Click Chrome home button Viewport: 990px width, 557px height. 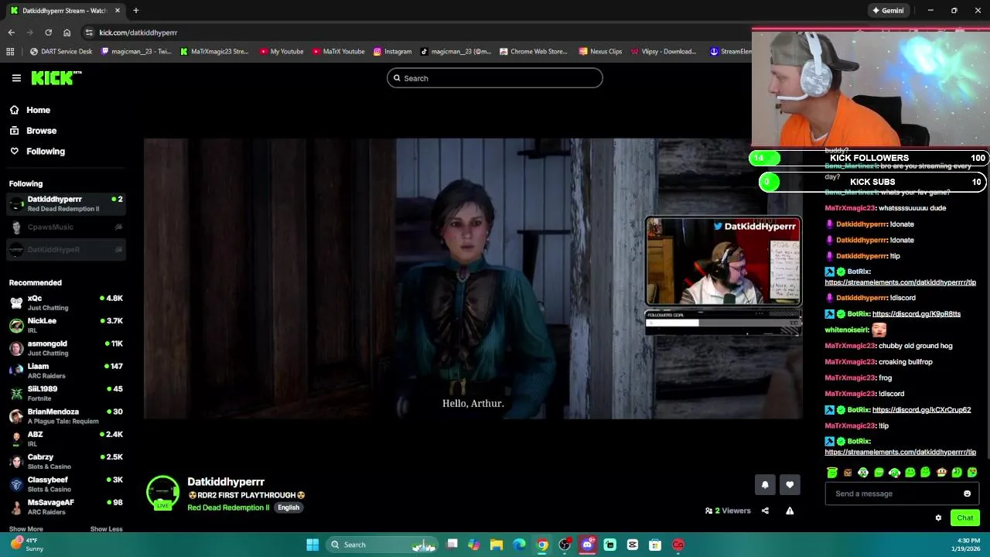[67, 32]
